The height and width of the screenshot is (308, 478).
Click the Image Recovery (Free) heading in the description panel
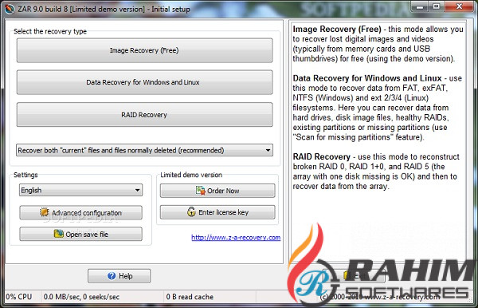337,30
